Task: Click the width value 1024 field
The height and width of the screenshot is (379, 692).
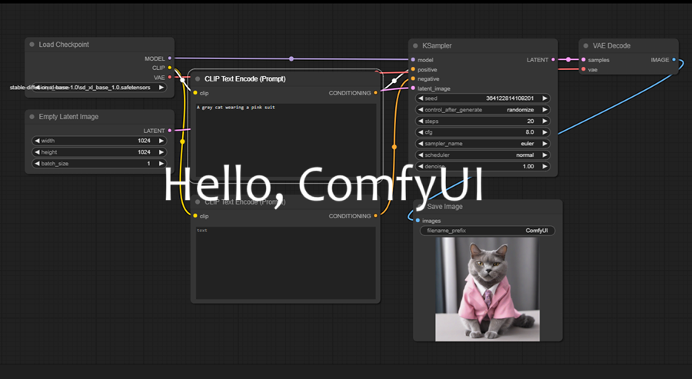Action: click(99, 141)
